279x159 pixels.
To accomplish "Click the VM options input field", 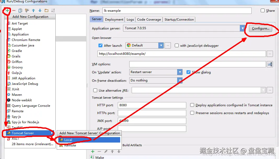I will (x=197, y=64).
